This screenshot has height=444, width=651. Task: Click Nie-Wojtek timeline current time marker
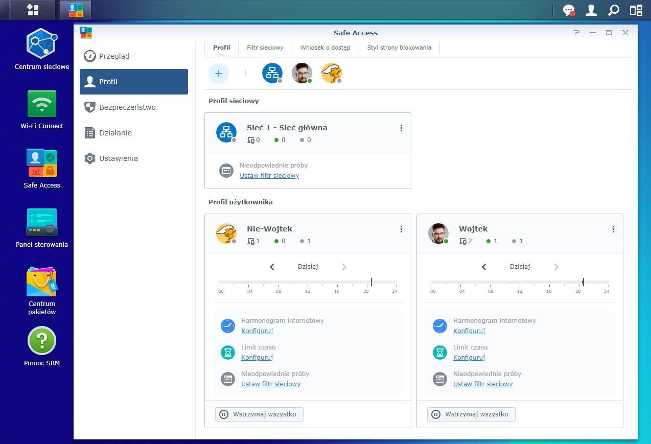(x=371, y=282)
